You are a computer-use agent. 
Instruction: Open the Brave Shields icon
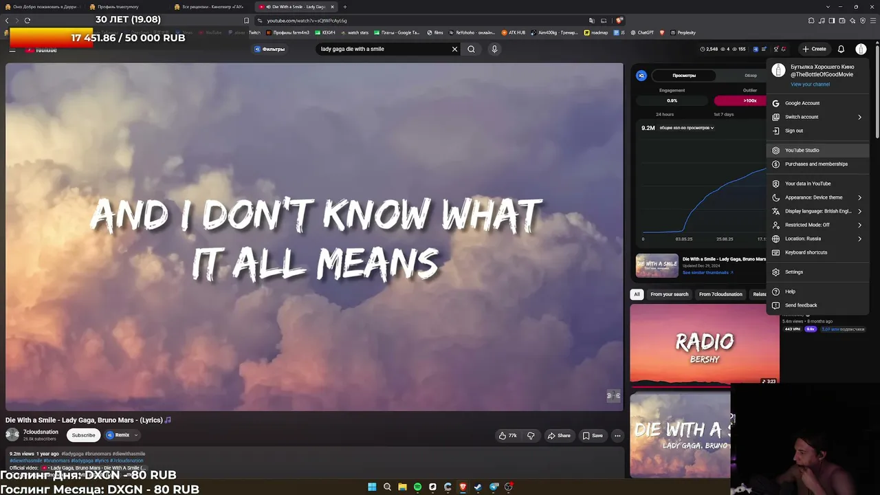coord(619,21)
